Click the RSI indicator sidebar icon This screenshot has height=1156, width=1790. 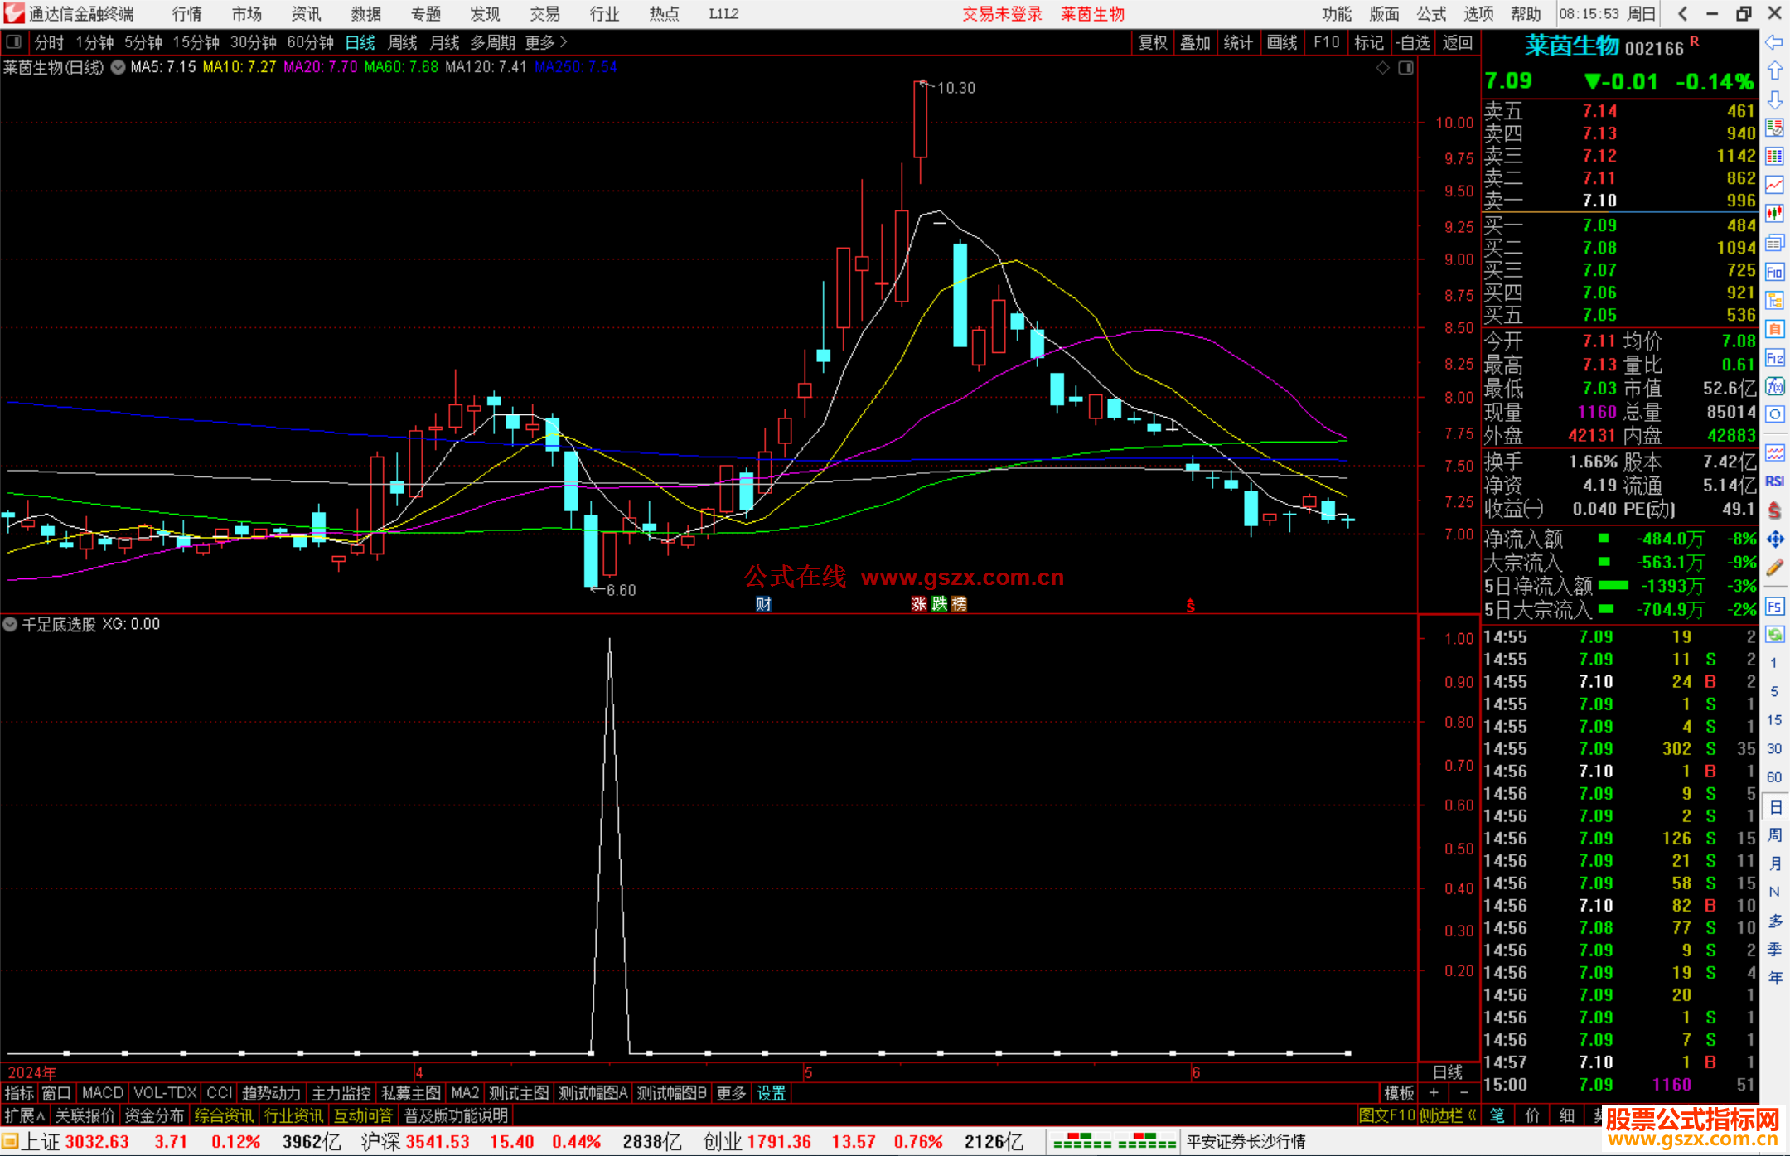coord(1774,481)
